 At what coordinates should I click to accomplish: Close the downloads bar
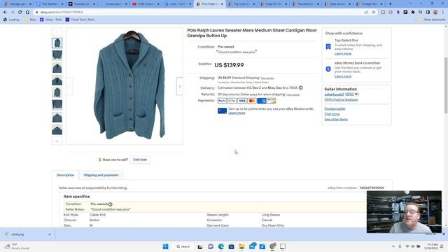pyautogui.click(x=444, y=234)
